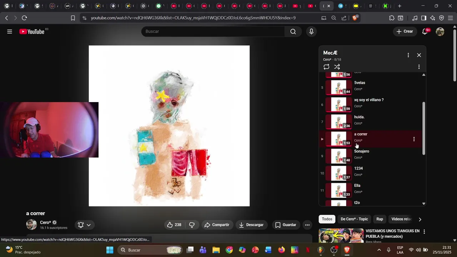Select the 'Videos relac' filter chip

click(401, 219)
